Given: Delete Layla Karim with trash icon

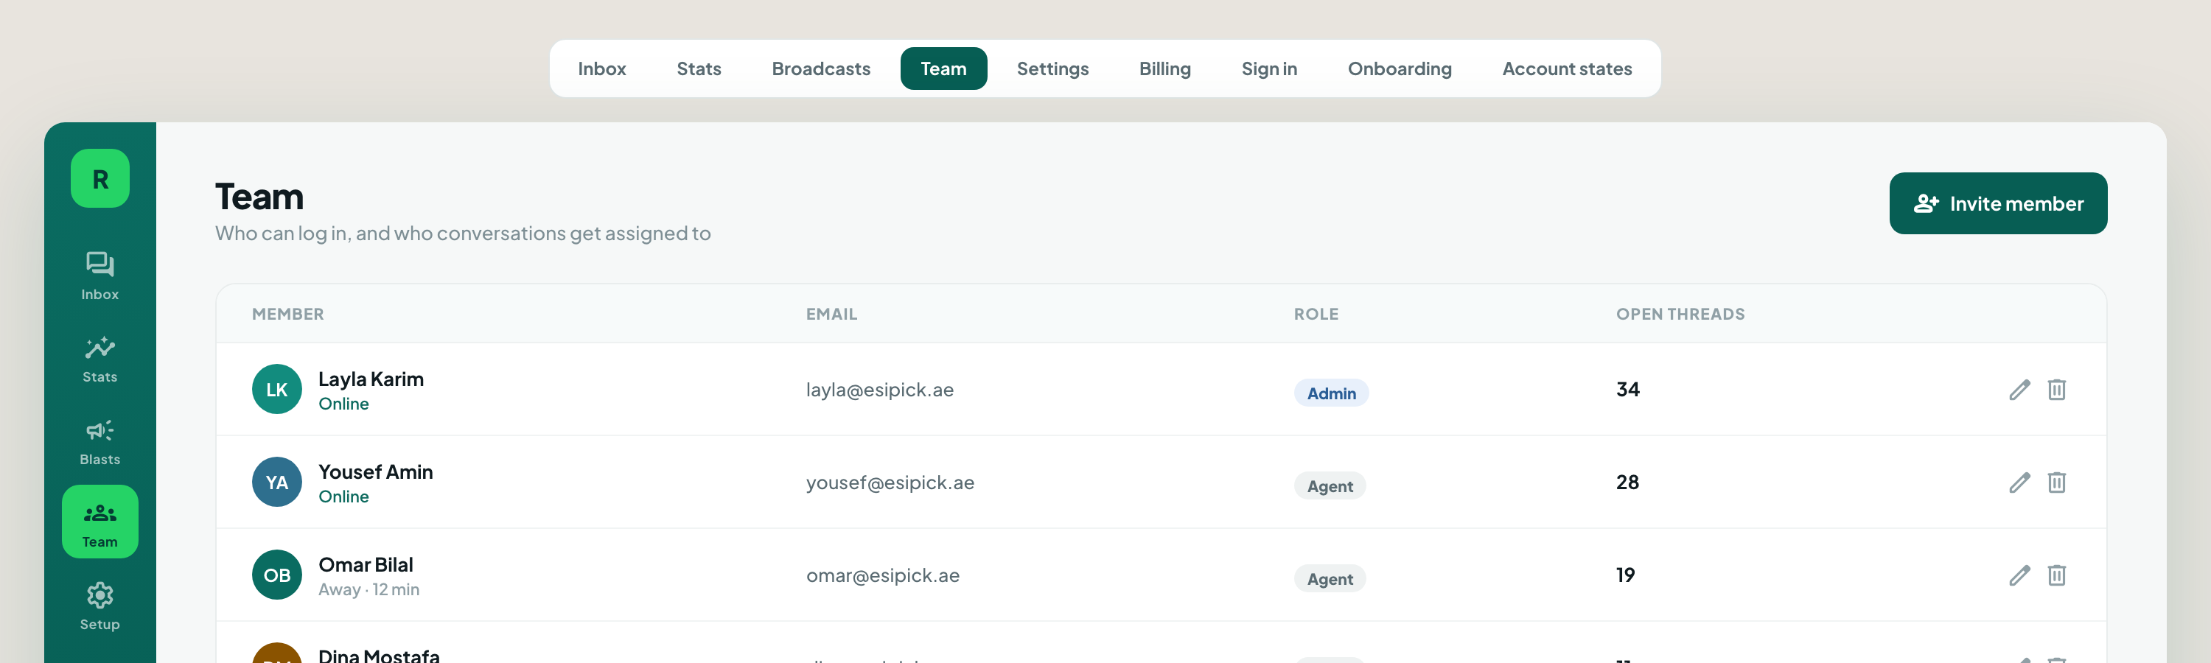Looking at the screenshot, I should pos(2055,390).
